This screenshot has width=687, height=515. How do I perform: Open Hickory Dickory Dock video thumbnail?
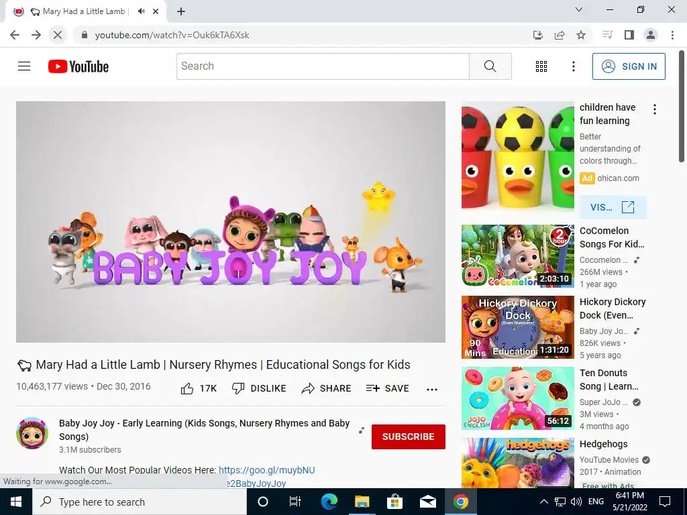[x=517, y=327]
